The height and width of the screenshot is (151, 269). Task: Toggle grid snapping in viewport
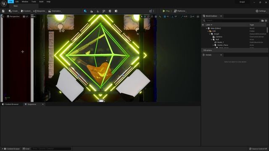click(x=165, y=17)
